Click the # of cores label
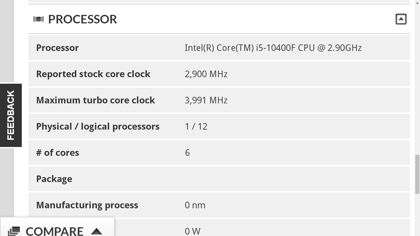This screenshot has width=420, height=236. pyautogui.click(x=57, y=153)
